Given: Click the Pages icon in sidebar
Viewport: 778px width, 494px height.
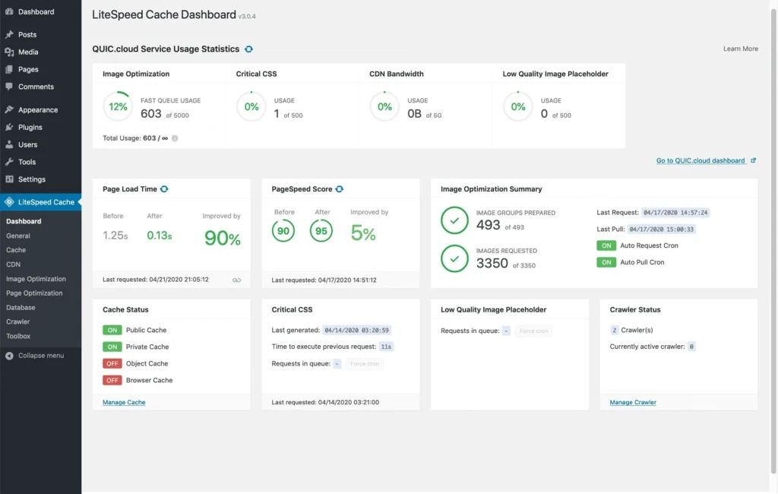Looking at the screenshot, I should tap(9, 69).
